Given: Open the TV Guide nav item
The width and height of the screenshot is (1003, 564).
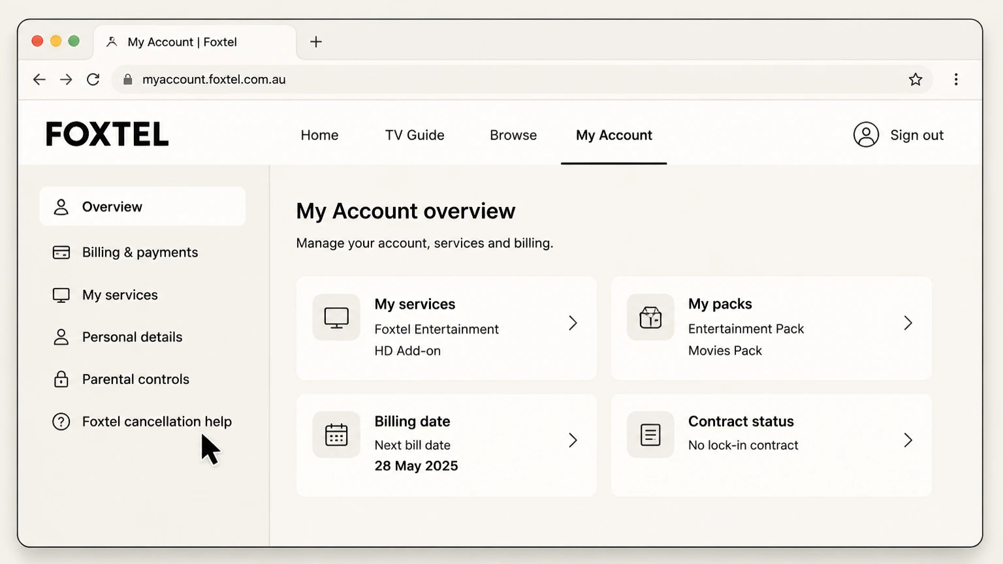Looking at the screenshot, I should (415, 135).
